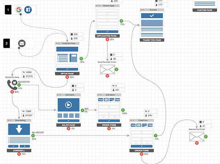
Task: Click the Send Reminder Email envelope
Action: (x=107, y=69)
